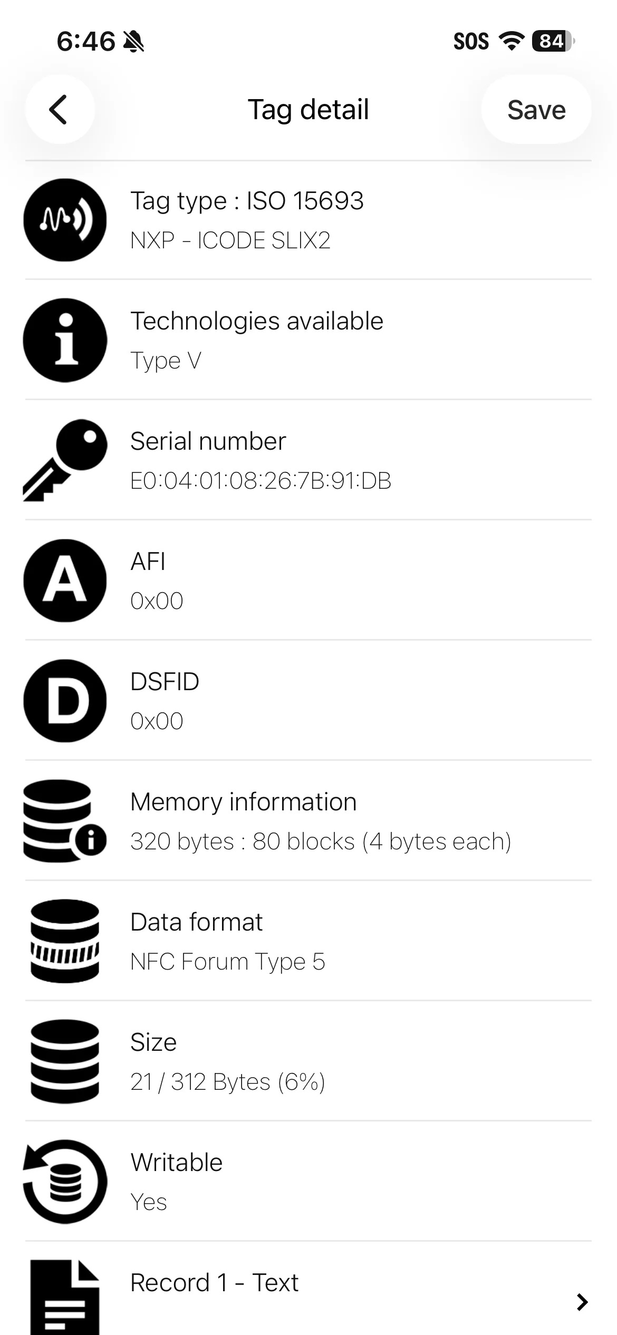This screenshot has height=1335, width=617.
Task: Tap the Memory information database icon
Action: pos(65,821)
